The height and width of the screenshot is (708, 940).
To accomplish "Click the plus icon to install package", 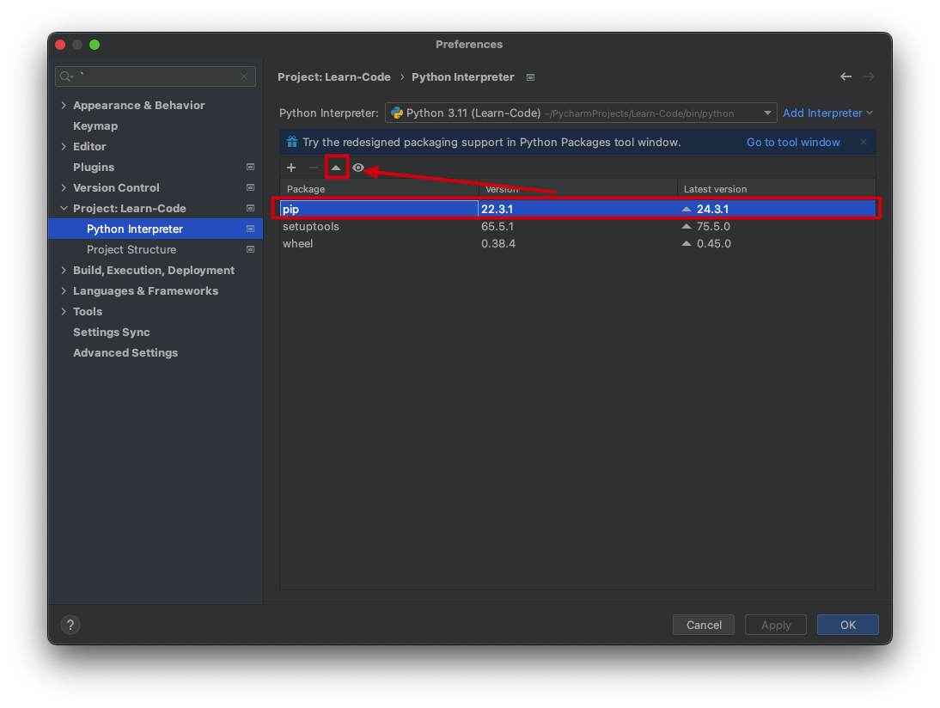I will [x=291, y=168].
